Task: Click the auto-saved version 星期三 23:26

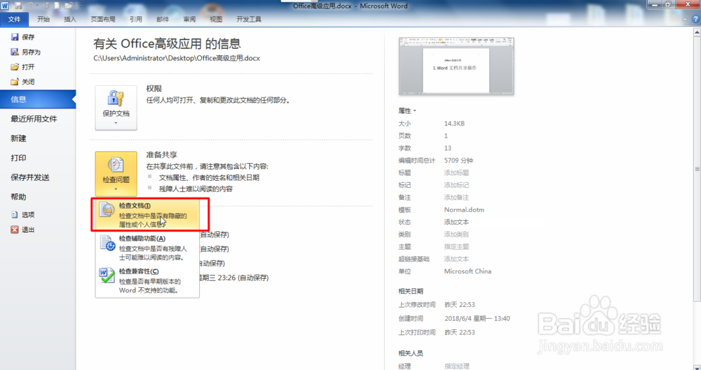Action: [x=233, y=277]
